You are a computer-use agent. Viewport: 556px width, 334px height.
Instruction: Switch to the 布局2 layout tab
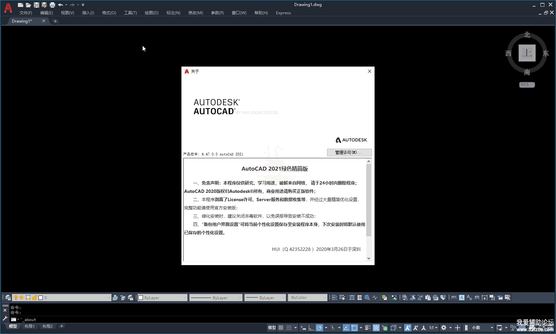[47, 326]
